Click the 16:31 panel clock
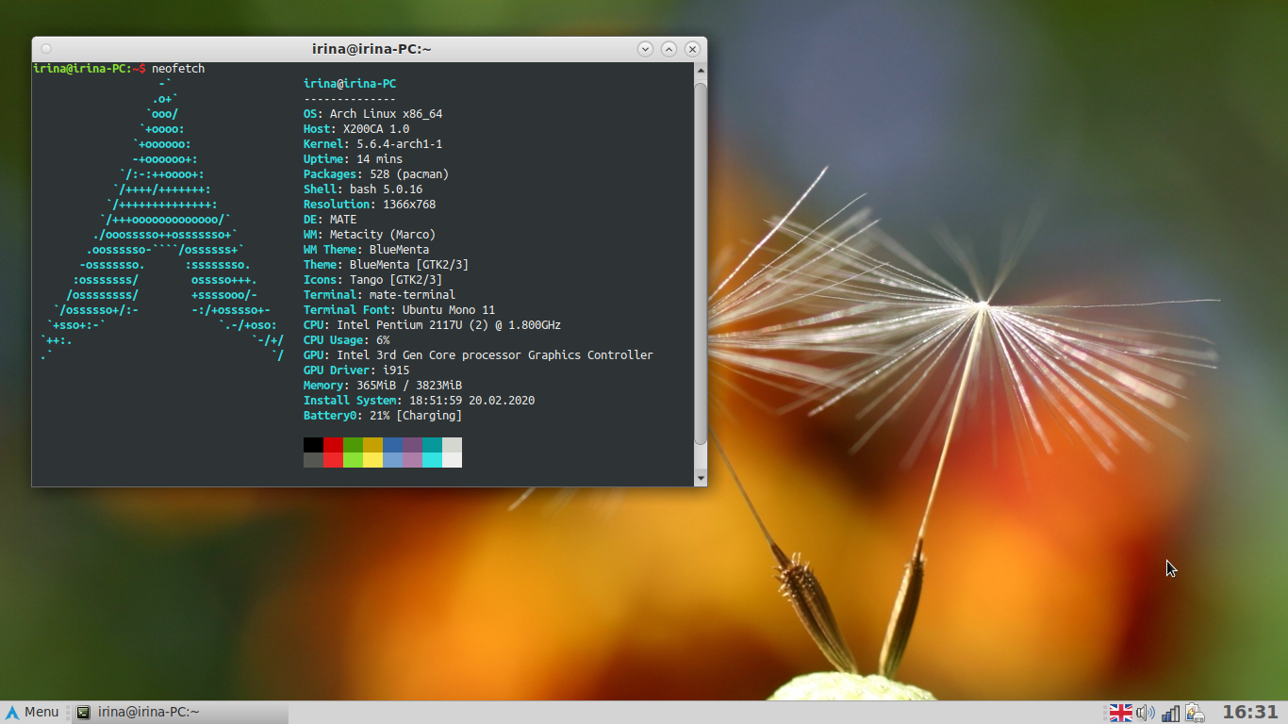Viewport: 1288px width, 724px height. click(x=1249, y=712)
